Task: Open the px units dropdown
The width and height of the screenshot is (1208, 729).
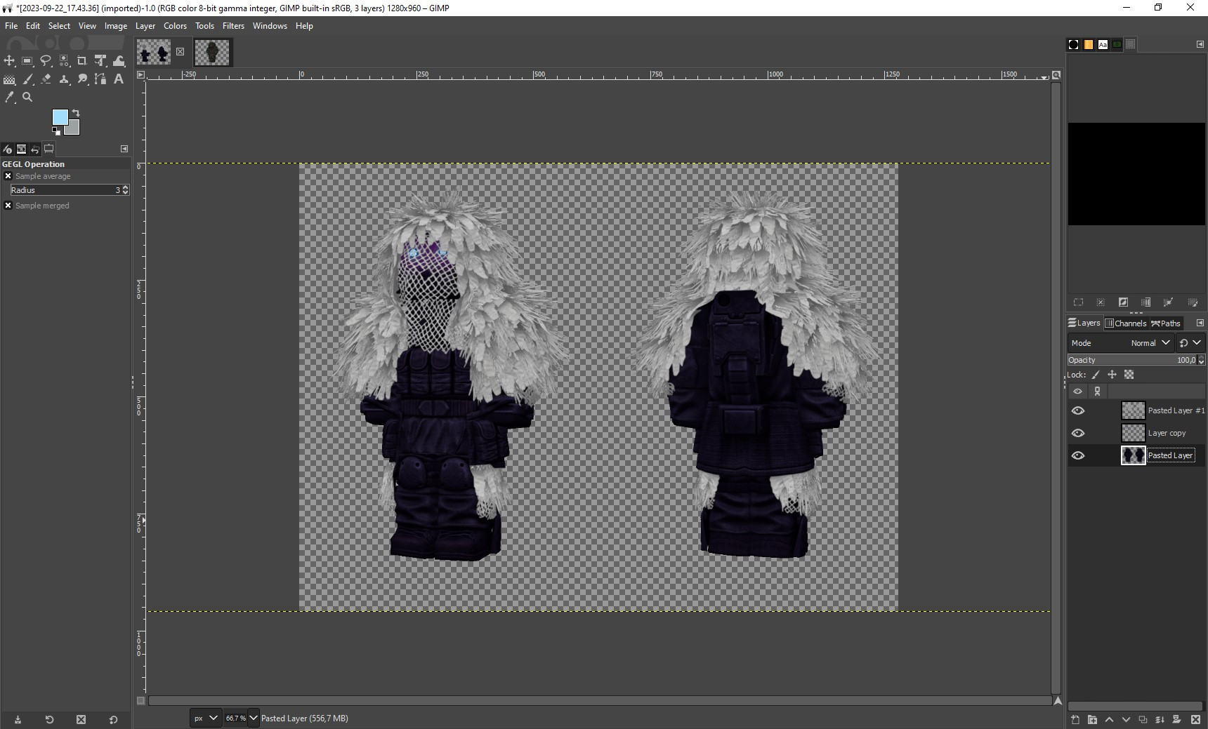Action: 205,718
